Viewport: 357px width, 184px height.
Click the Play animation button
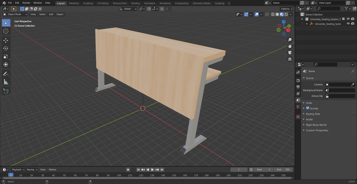(x=152, y=170)
